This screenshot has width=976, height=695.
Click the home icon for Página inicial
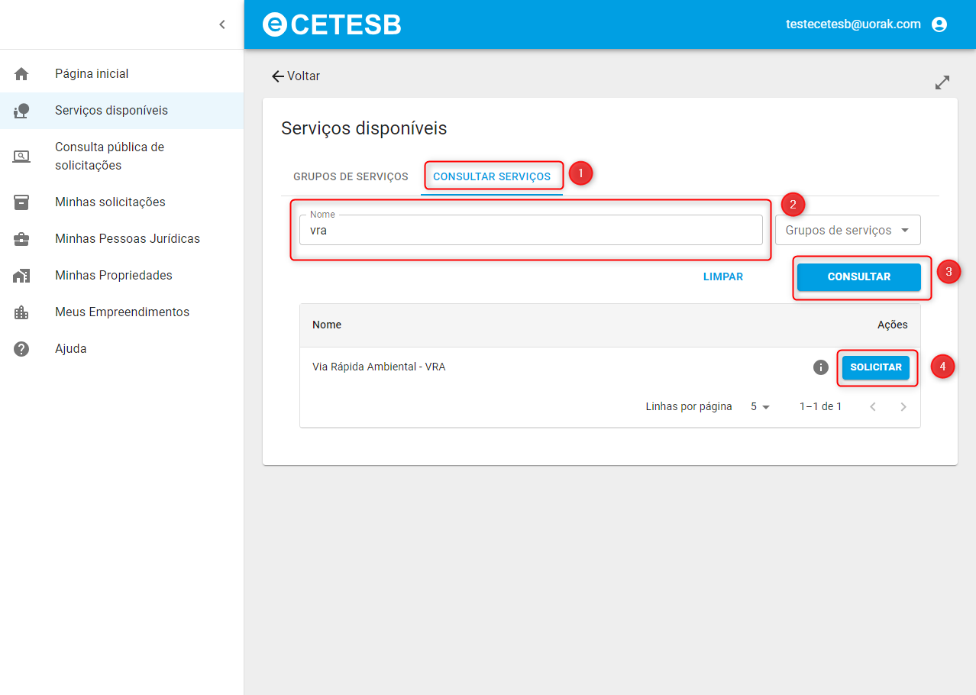click(x=21, y=74)
